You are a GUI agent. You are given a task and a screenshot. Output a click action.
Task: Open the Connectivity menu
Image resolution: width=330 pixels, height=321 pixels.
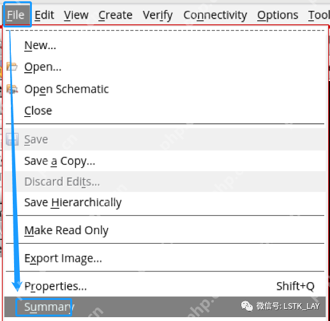coord(215,15)
